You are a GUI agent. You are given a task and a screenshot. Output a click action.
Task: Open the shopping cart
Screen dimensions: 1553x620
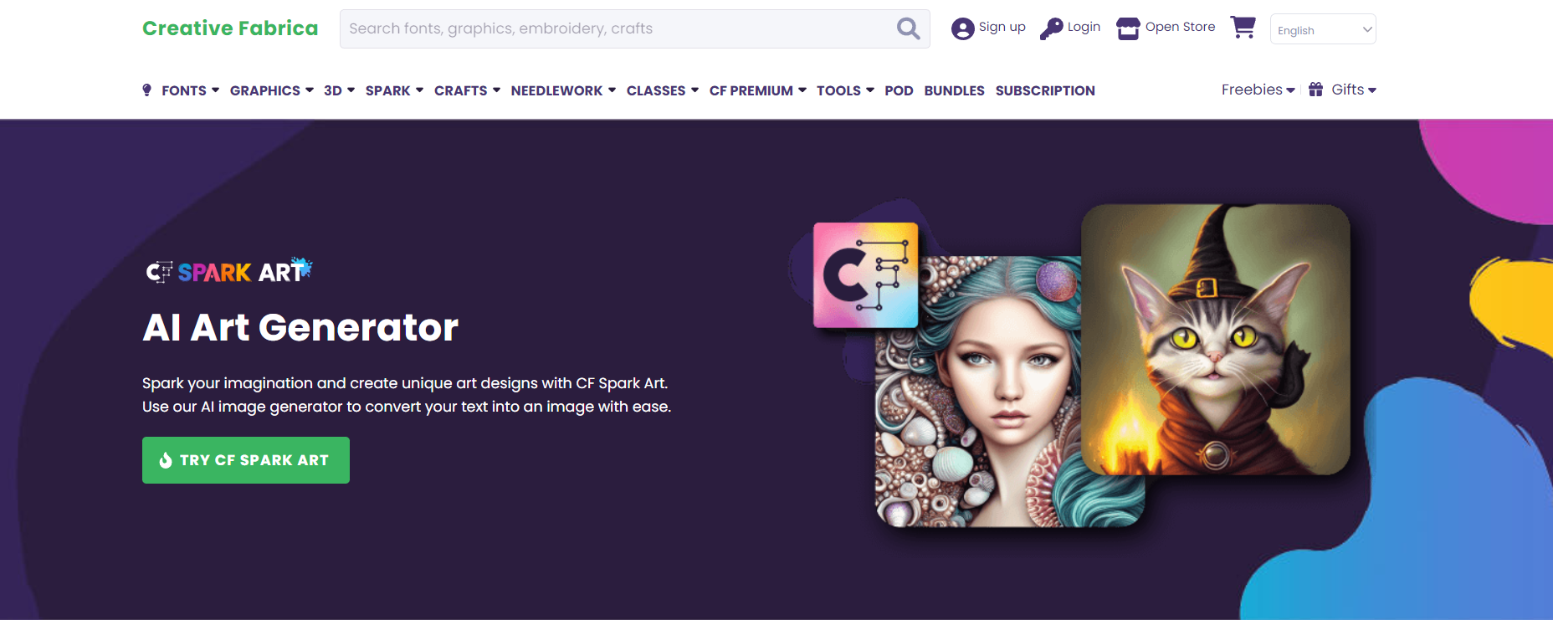1243,28
